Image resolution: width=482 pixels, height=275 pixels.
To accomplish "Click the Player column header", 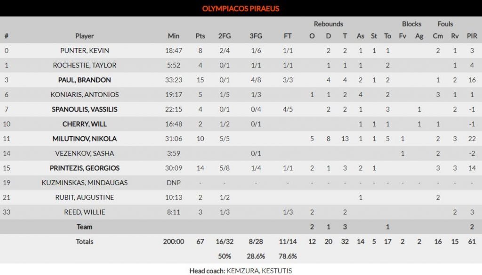I will pyautogui.click(x=85, y=36).
